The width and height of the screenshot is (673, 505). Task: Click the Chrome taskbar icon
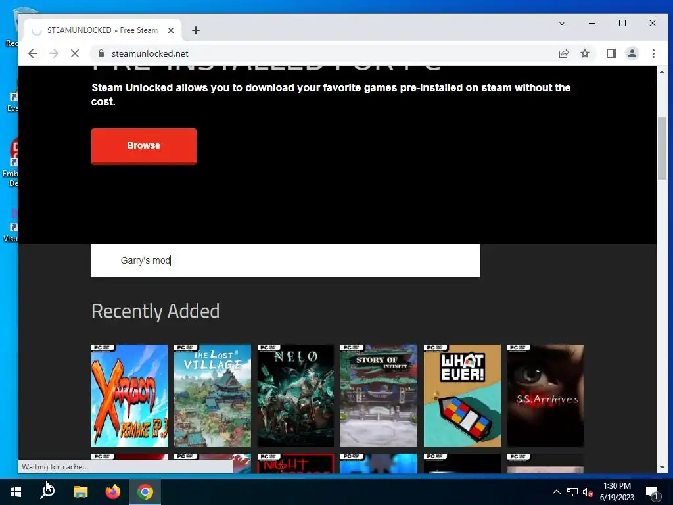(x=145, y=492)
